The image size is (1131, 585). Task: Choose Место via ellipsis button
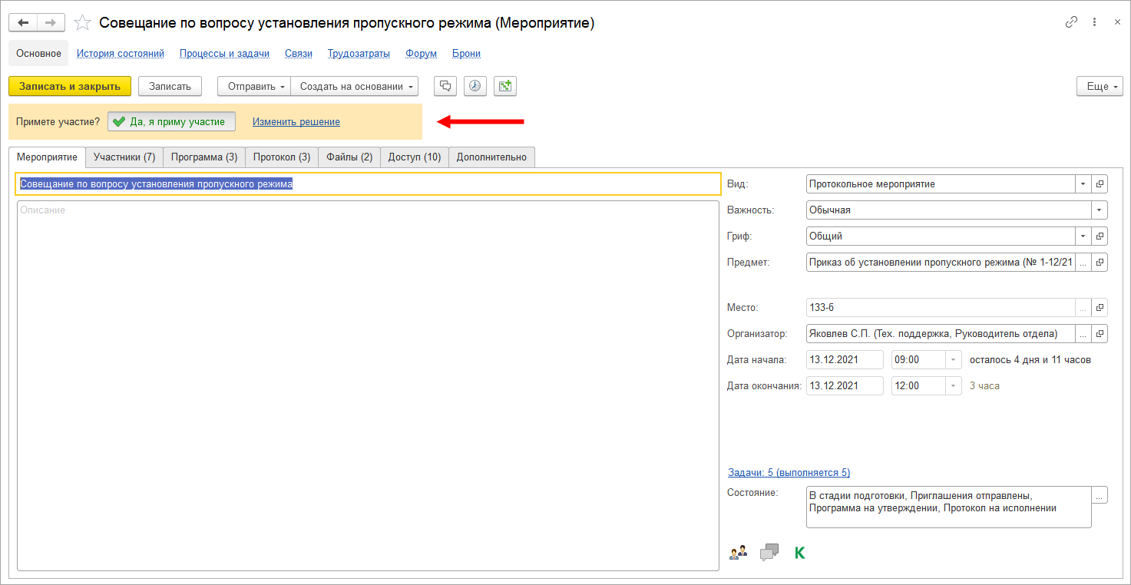point(1083,308)
